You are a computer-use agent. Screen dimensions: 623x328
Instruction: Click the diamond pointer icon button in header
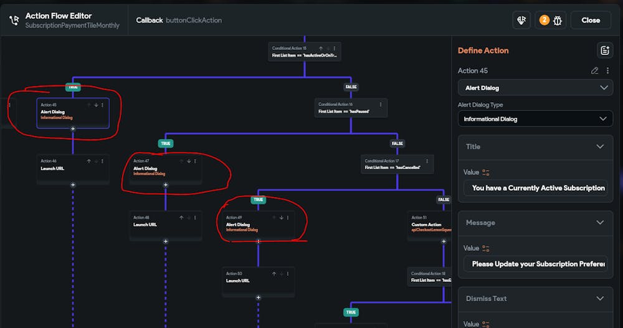pos(521,21)
